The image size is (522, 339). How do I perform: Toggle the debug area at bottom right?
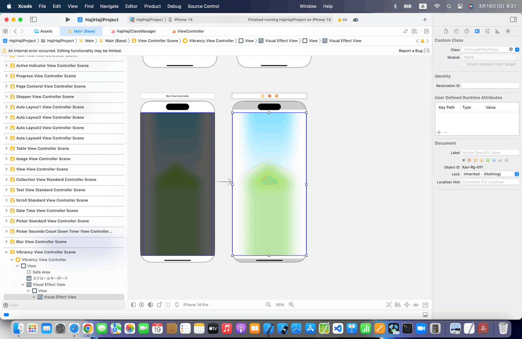[x=425, y=315]
